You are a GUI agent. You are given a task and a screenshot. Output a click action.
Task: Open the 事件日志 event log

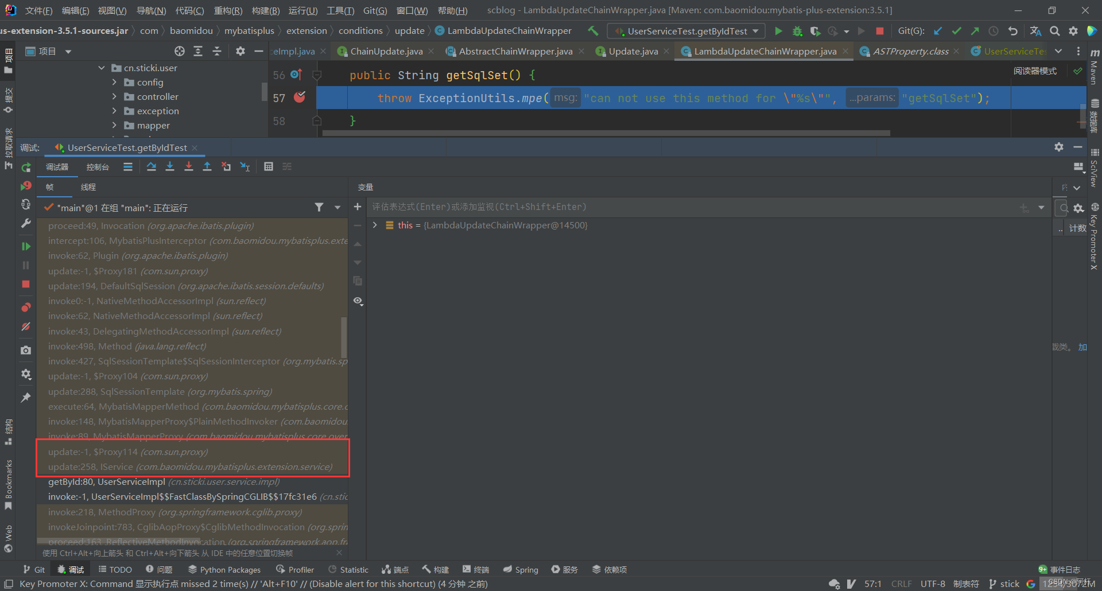[1059, 570]
